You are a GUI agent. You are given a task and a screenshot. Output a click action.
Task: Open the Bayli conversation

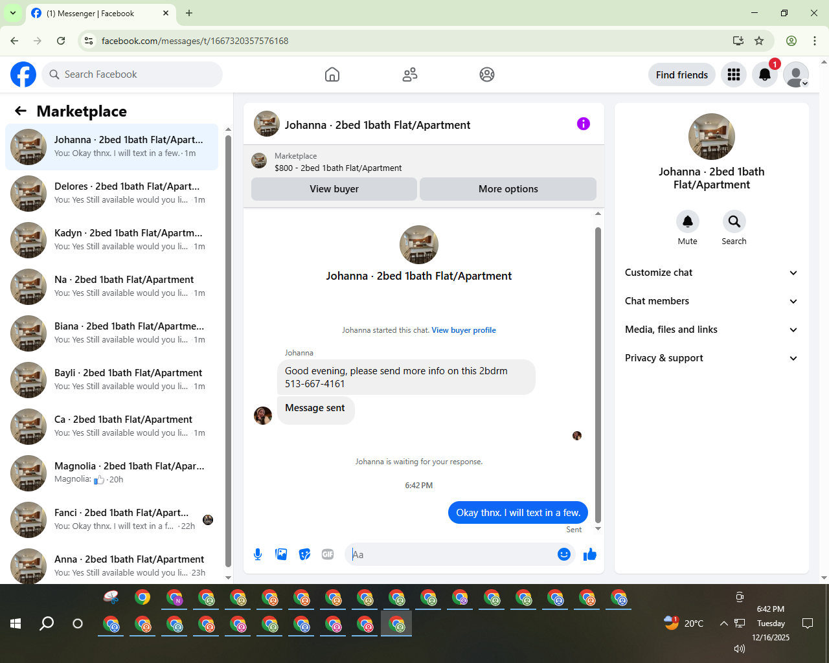112,380
